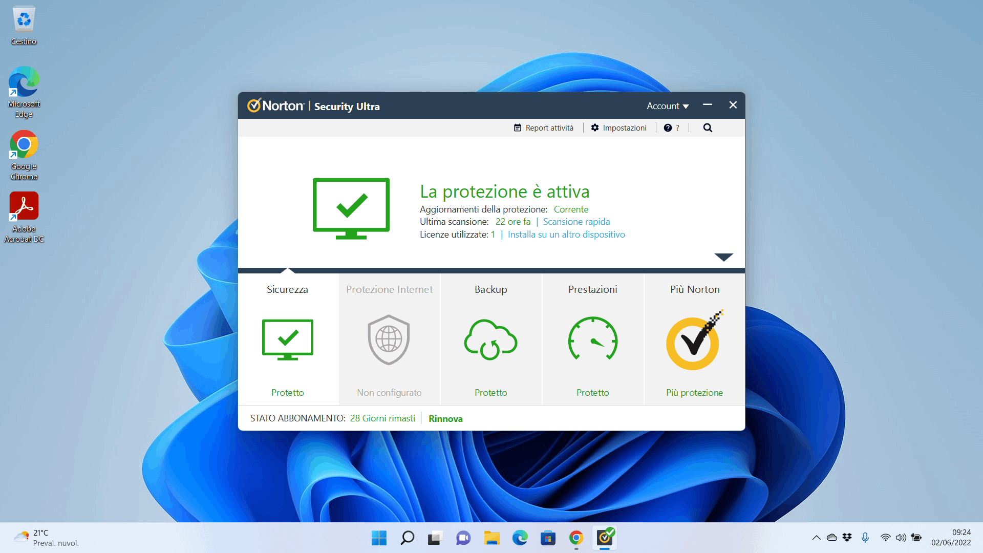Close the Norton Security Ultra window

(x=733, y=105)
